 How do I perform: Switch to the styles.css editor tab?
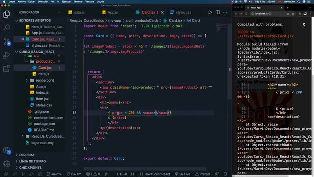[x=181, y=12]
